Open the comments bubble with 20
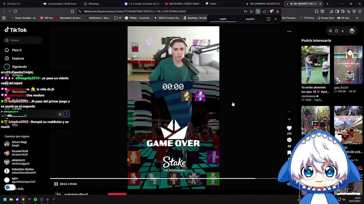The height and width of the screenshot is (204, 364). [289, 140]
